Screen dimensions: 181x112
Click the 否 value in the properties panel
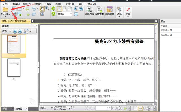[171, 35]
